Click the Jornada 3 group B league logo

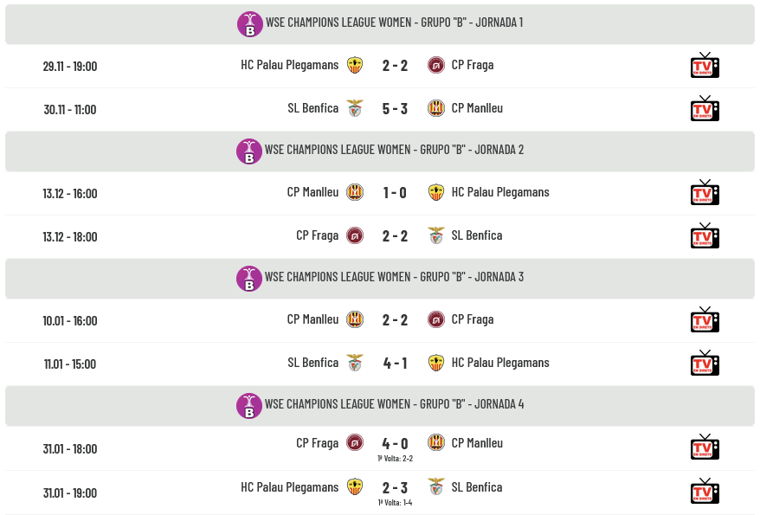click(x=249, y=278)
